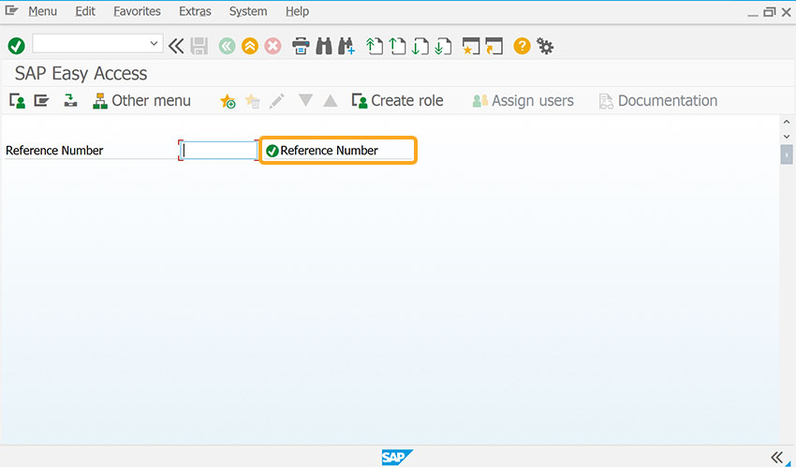Click the Move Favorites Up triangle
Image resolution: width=796 pixels, height=468 pixels.
pyautogui.click(x=331, y=100)
